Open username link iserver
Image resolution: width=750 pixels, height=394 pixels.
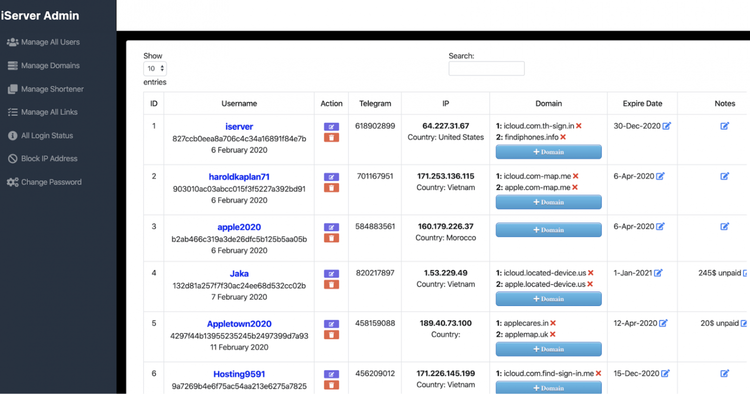pos(239,127)
